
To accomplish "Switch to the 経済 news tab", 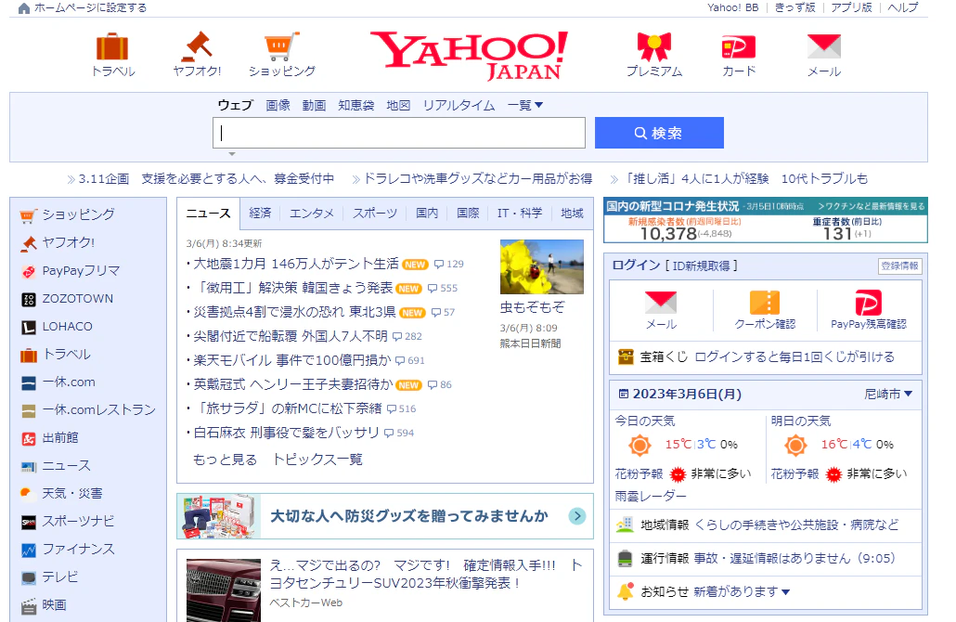I will [260, 214].
